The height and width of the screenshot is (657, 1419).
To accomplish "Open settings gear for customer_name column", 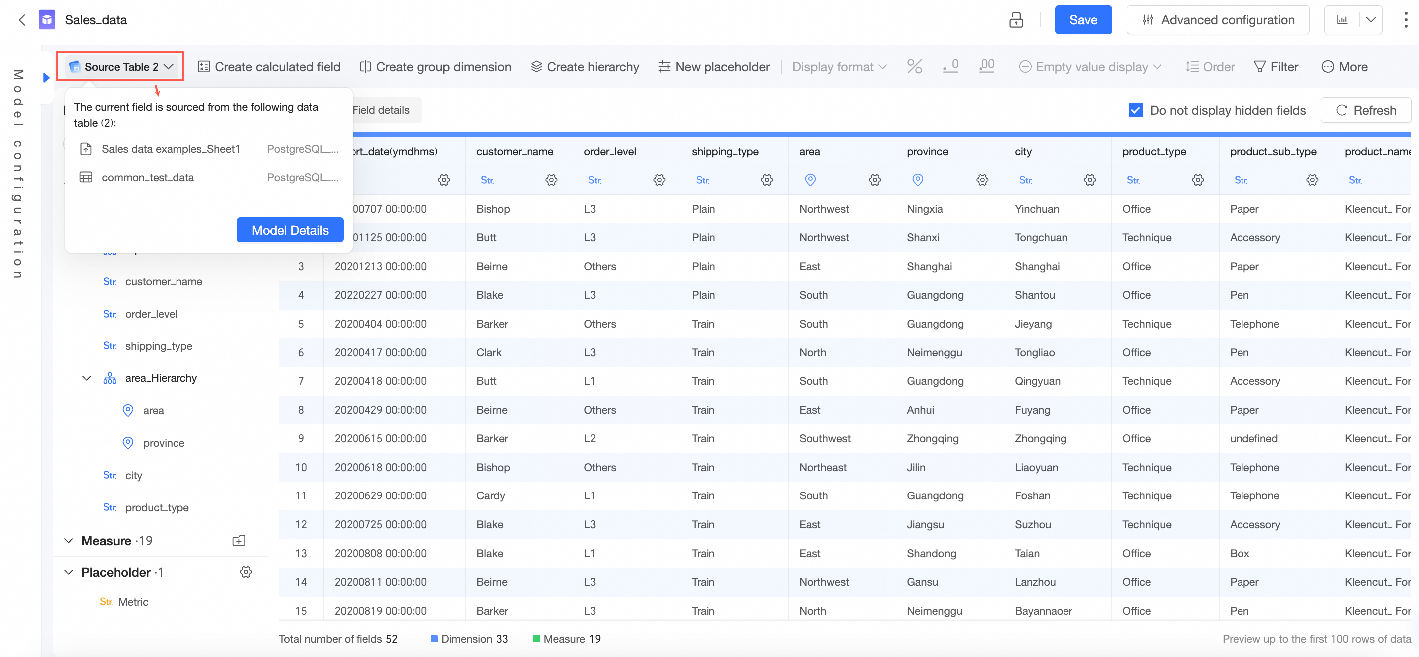I will 551,180.
